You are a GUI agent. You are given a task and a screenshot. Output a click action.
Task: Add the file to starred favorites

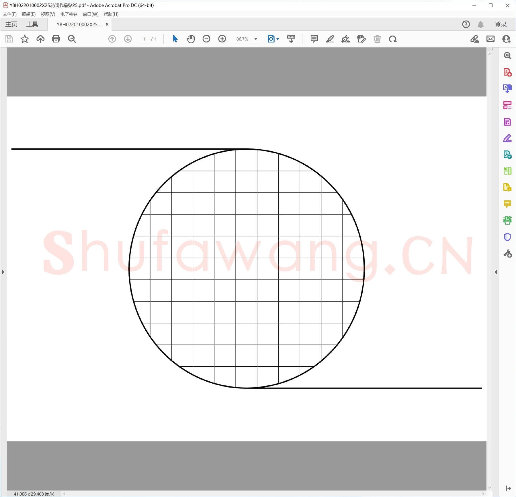[x=25, y=39]
